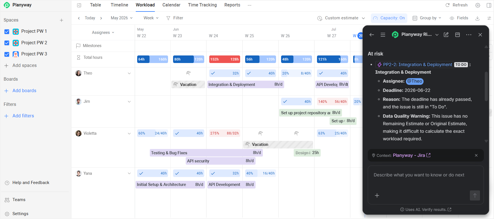The image size is (494, 219).
Task: Open the AI panel hamburger menu
Action: click(383, 35)
